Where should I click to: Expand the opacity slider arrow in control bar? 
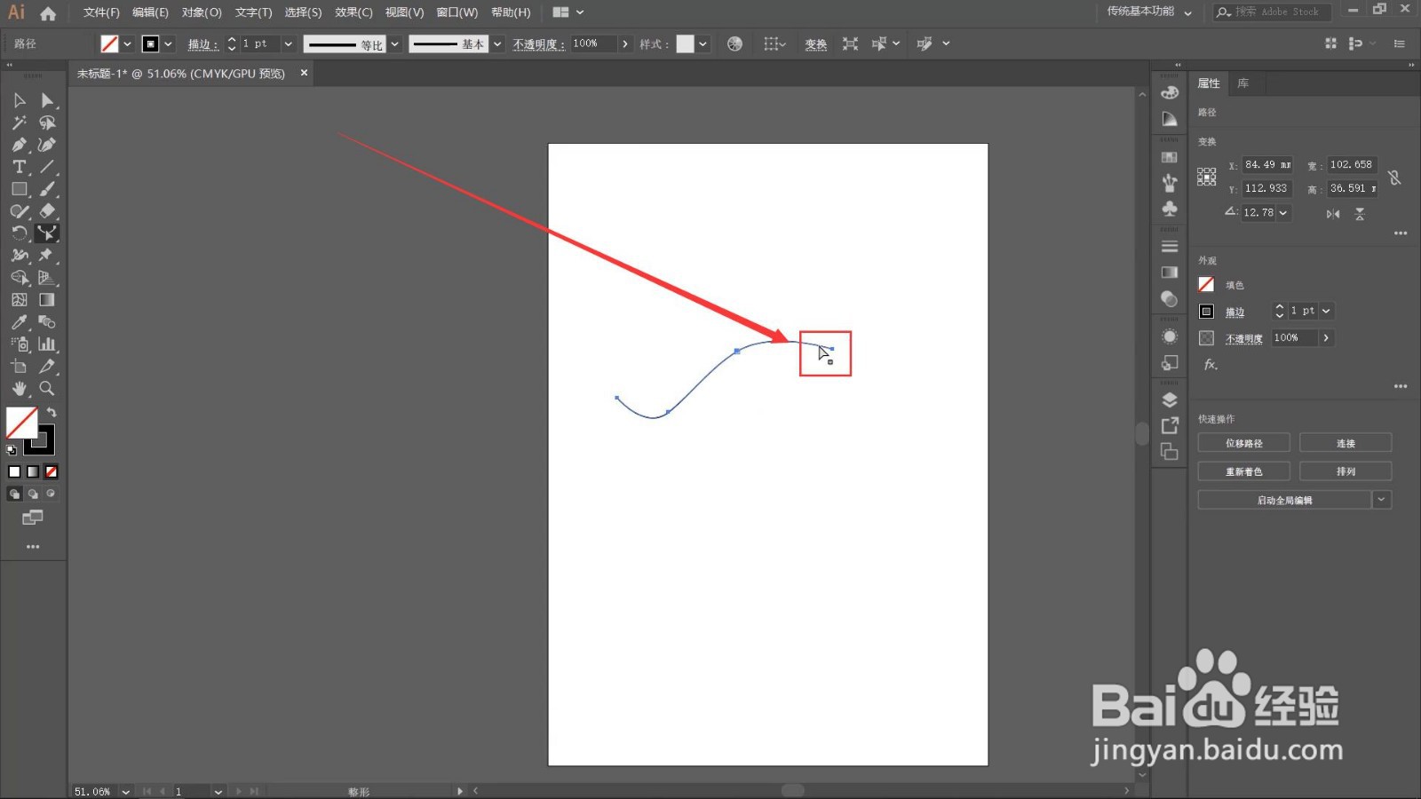point(625,44)
